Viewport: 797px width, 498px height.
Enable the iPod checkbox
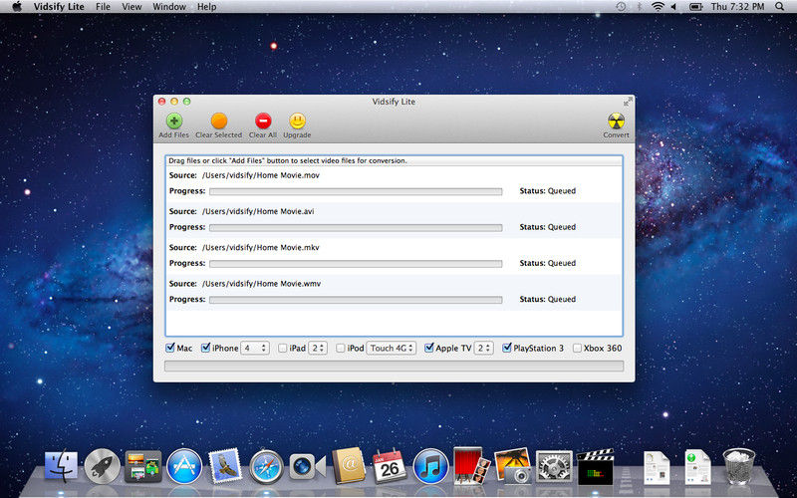(341, 348)
